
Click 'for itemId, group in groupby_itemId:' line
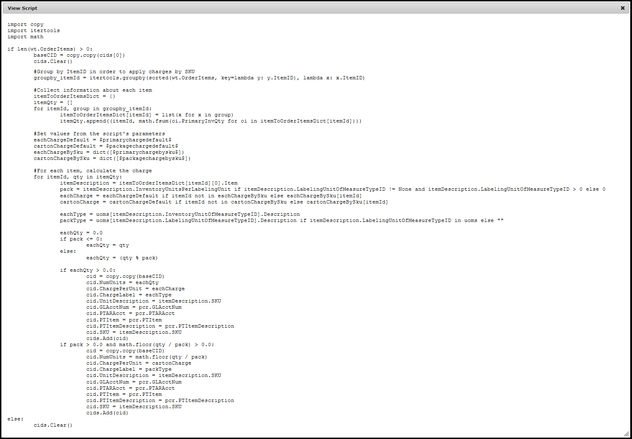tap(93, 109)
